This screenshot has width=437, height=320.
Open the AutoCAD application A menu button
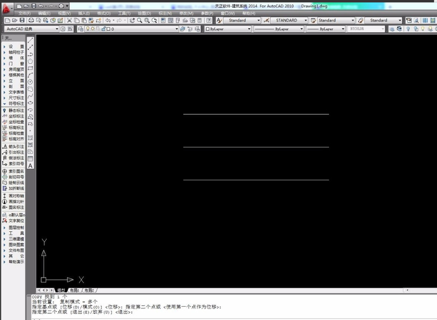tap(7, 9)
